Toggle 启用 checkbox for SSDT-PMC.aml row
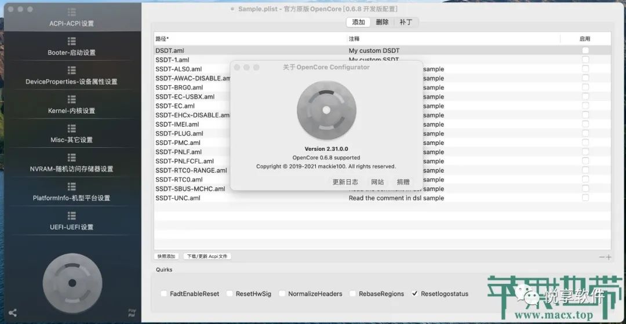This screenshot has width=626, height=324. (x=585, y=143)
